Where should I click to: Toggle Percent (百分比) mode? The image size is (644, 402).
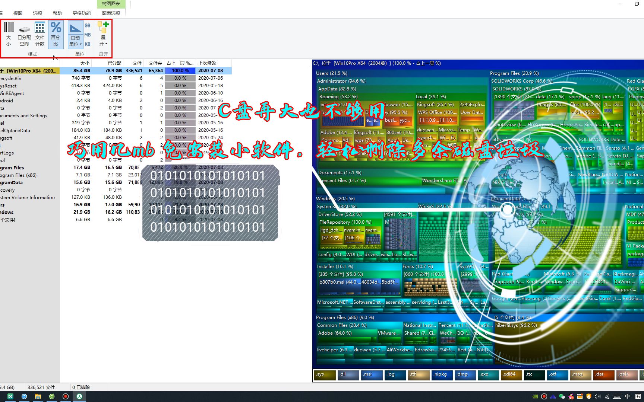pos(56,34)
